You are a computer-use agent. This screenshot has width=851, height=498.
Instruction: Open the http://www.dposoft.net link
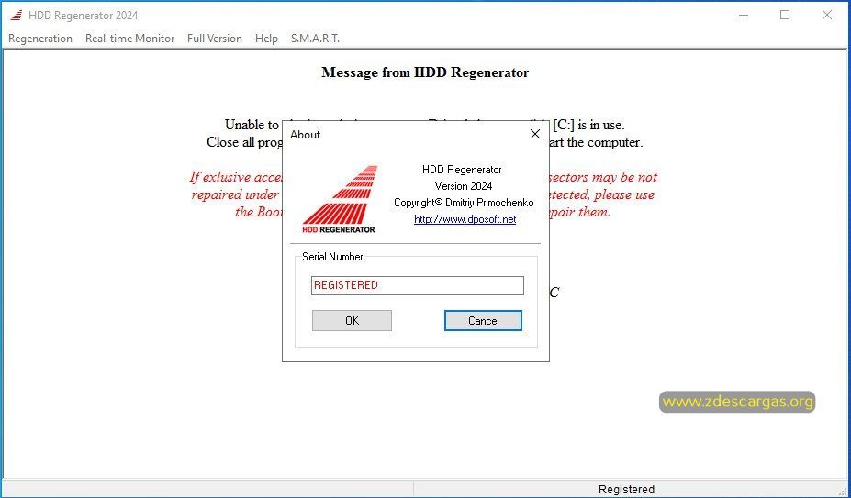click(465, 219)
